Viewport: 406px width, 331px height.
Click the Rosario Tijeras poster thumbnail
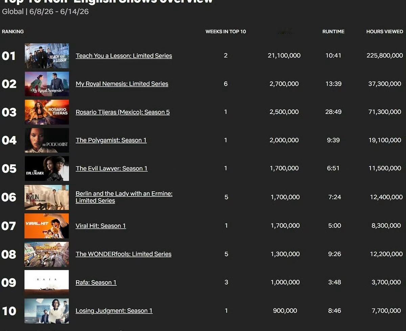[47, 112]
